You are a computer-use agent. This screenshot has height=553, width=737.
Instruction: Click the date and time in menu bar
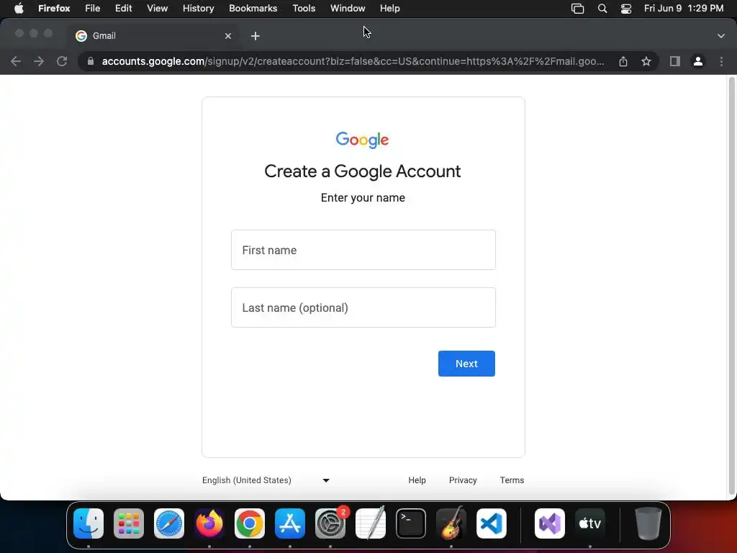click(x=684, y=9)
